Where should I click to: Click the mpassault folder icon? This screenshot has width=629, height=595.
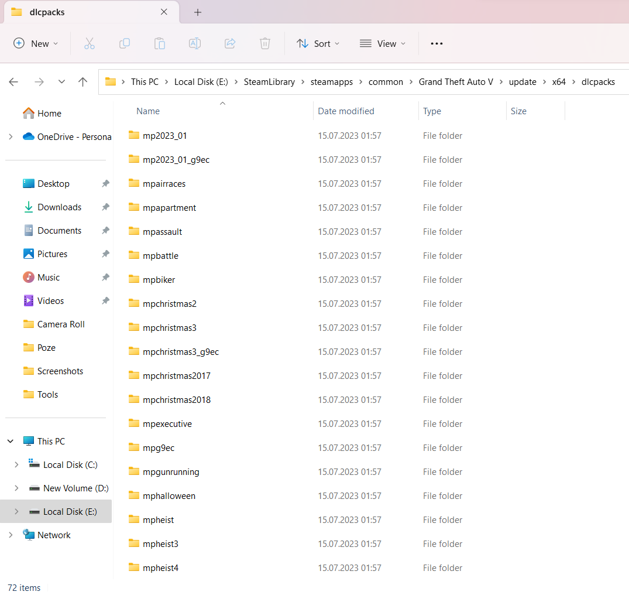[133, 231]
